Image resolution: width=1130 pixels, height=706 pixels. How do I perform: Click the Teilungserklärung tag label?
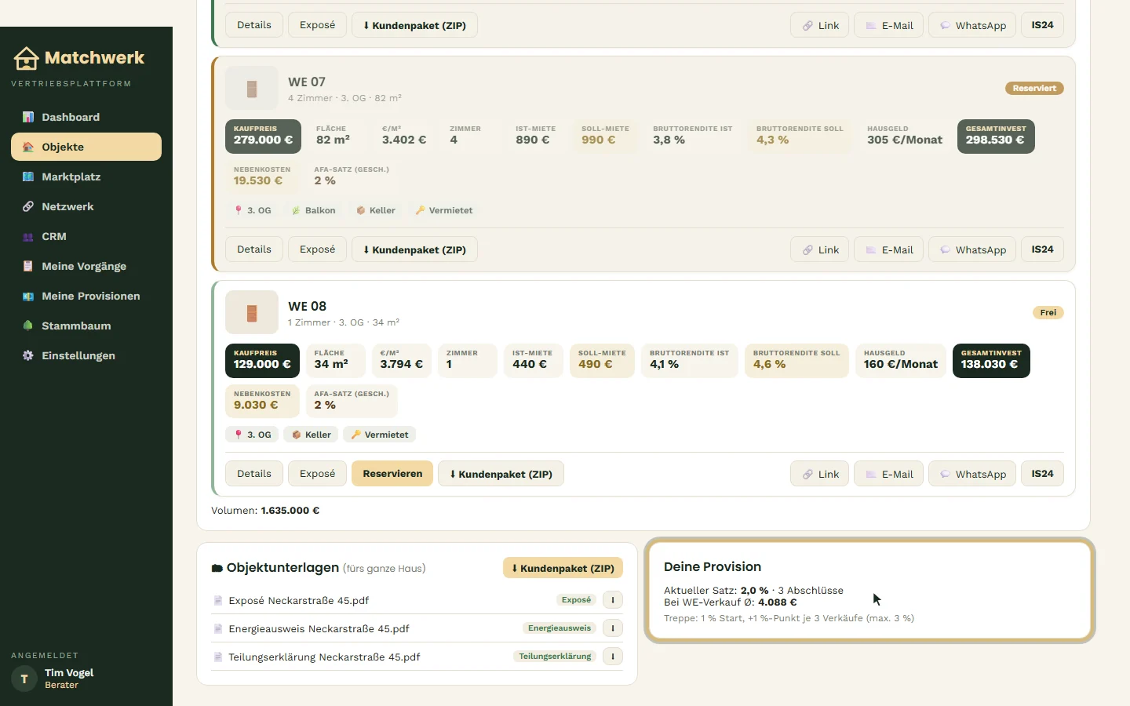pyautogui.click(x=555, y=657)
